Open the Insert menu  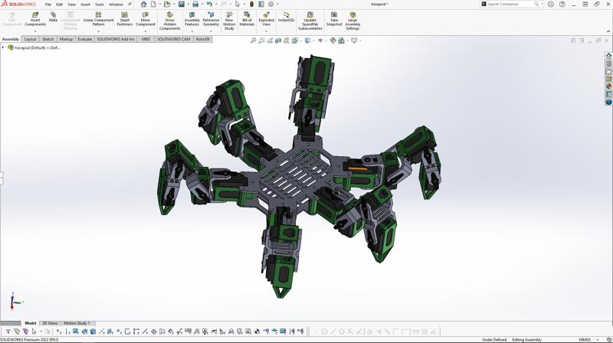point(85,5)
